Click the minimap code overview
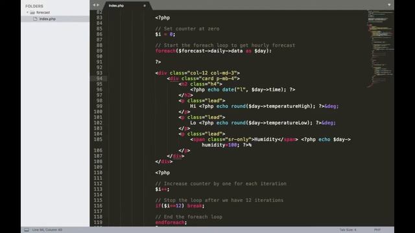Image resolution: width=415 pixels, height=233 pixels. click(x=381, y=49)
